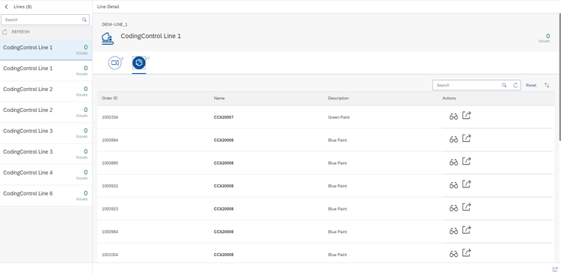
Task: Select order ID 1000923 cell
Action: (110, 208)
